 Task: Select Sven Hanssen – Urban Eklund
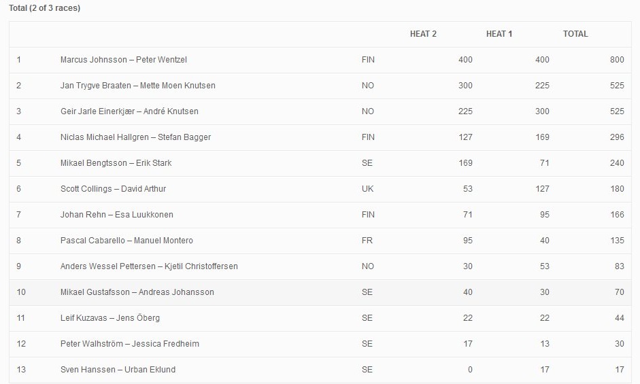(118, 370)
